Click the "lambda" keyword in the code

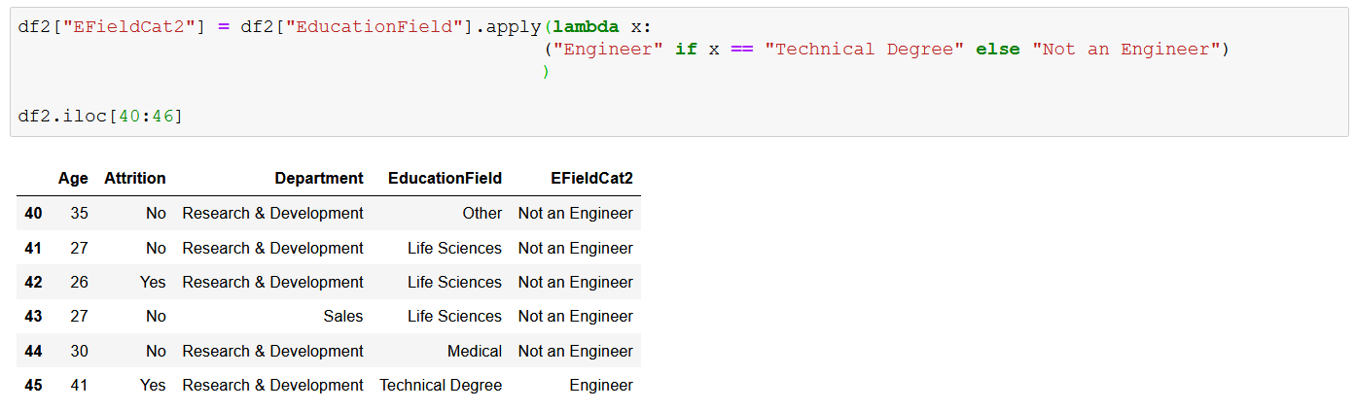coord(586,26)
